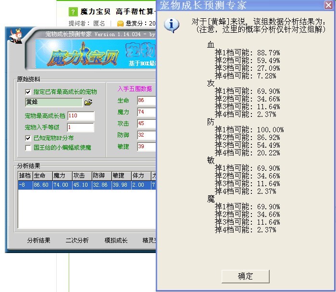Click the gold coin icon beside 悬赏分
This screenshot has width=336, height=292.
pyautogui.click(x=120, y=23)
